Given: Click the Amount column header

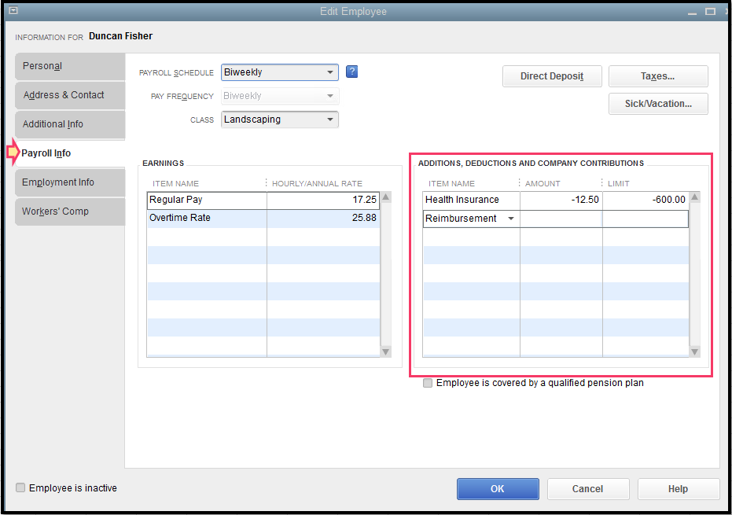Looking at the screenshot, I should point(543,183).
